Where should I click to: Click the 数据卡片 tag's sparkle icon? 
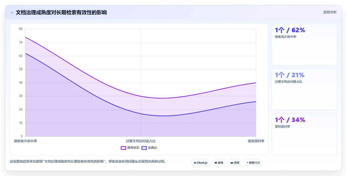tap(247, 163)
